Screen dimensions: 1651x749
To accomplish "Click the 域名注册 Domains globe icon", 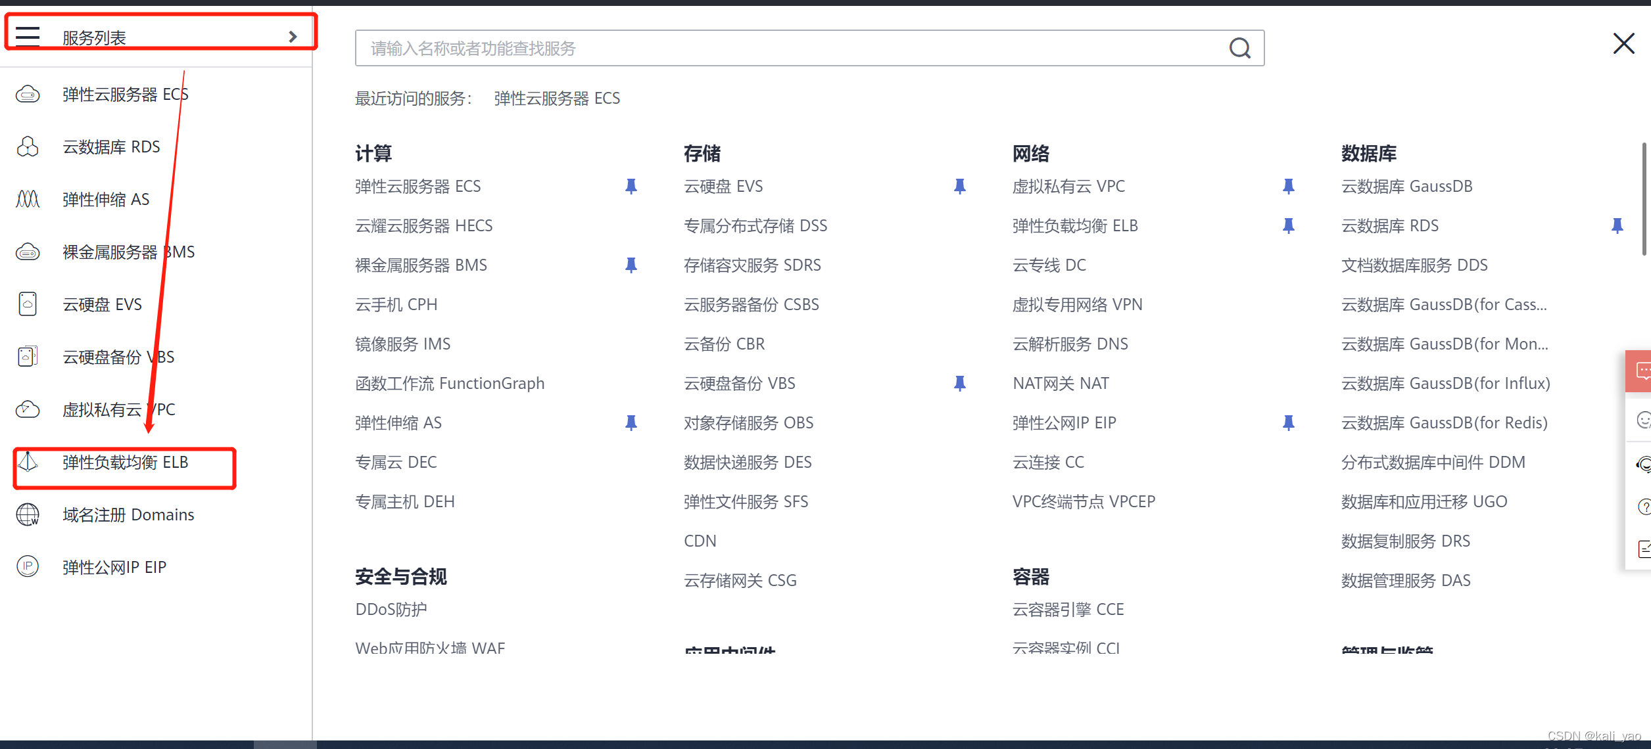I will 28,514.
